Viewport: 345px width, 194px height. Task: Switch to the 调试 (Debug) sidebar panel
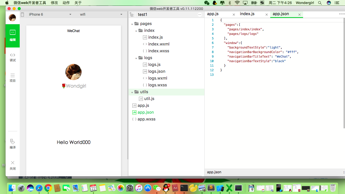(13, 57)
